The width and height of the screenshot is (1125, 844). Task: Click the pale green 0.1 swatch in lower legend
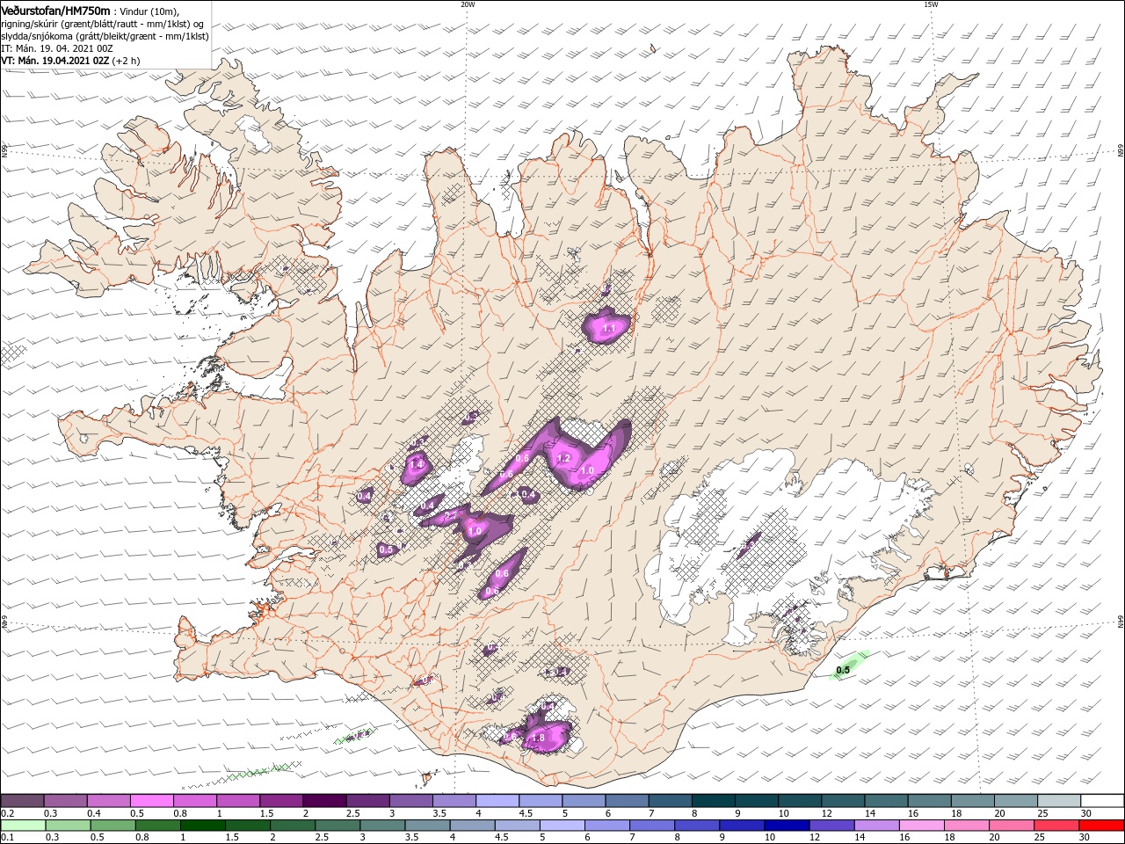point(22,826)
